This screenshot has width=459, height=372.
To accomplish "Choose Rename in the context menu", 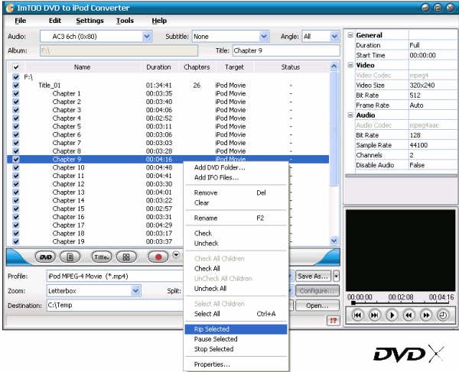I will [236, 218].
